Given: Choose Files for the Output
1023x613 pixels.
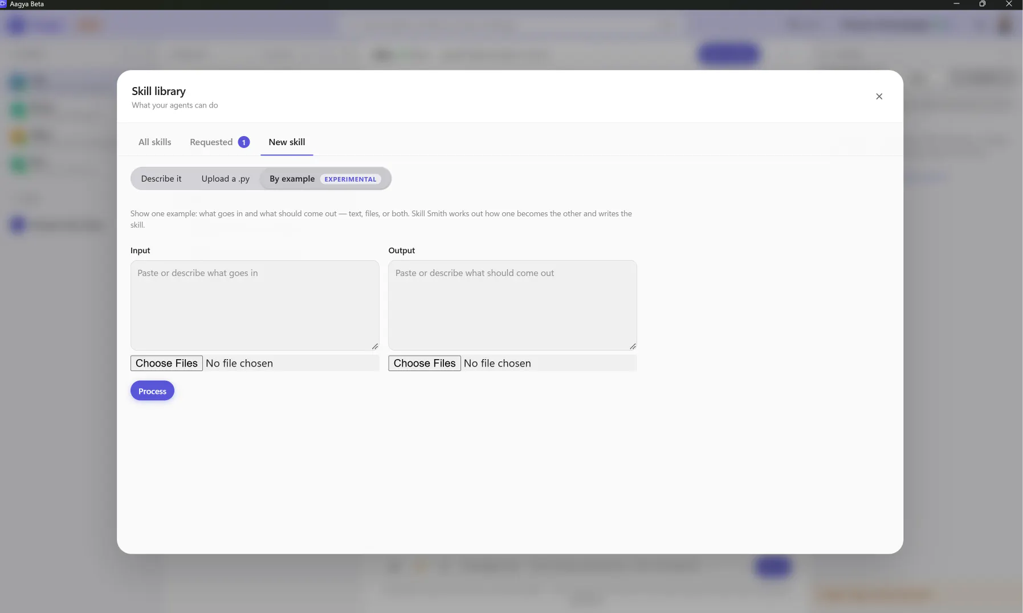Looking at the screenshot, I should (425, 363).
